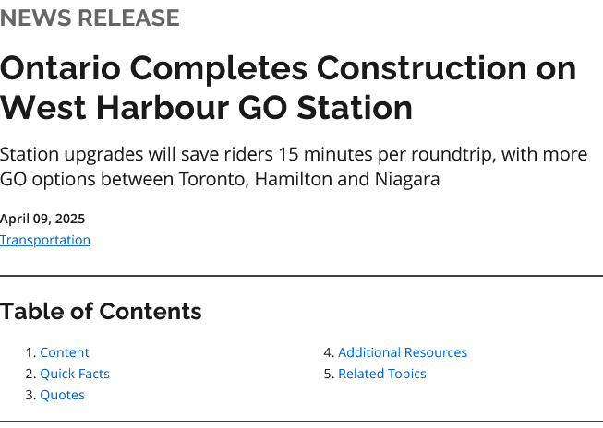Click list number 4 beside Additional Resources
Image resolution: width=603 pixels, height=428 pixels.
(x=328, y=352)
